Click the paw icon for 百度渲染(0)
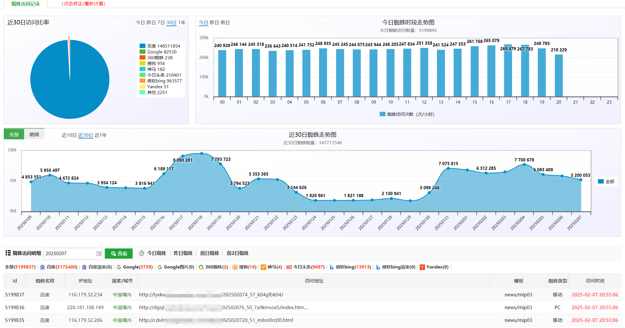Screen dimensions: 625x328 (x=84, y=267)
